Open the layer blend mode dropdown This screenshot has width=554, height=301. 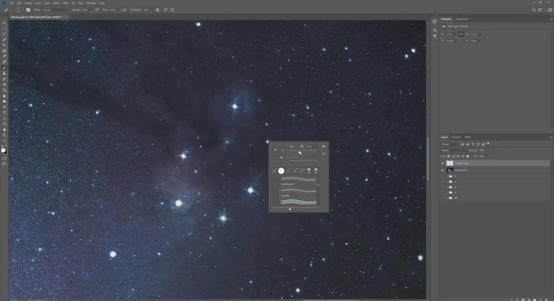click(454, 150)
